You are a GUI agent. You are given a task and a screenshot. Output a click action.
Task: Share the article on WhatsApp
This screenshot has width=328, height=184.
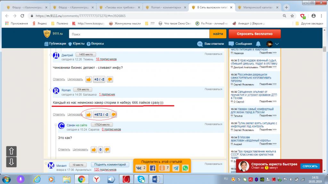(185, 168)
